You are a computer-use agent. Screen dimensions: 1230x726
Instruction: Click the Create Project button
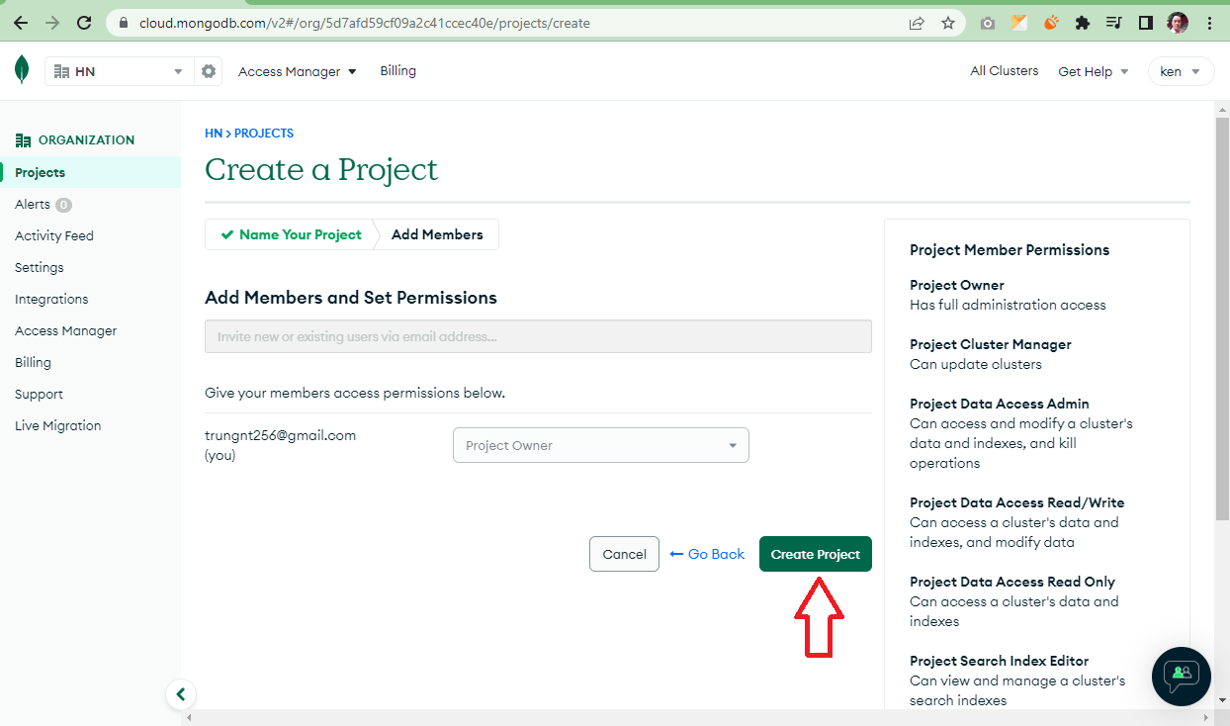pyautogui.click(x=815, y=554)
